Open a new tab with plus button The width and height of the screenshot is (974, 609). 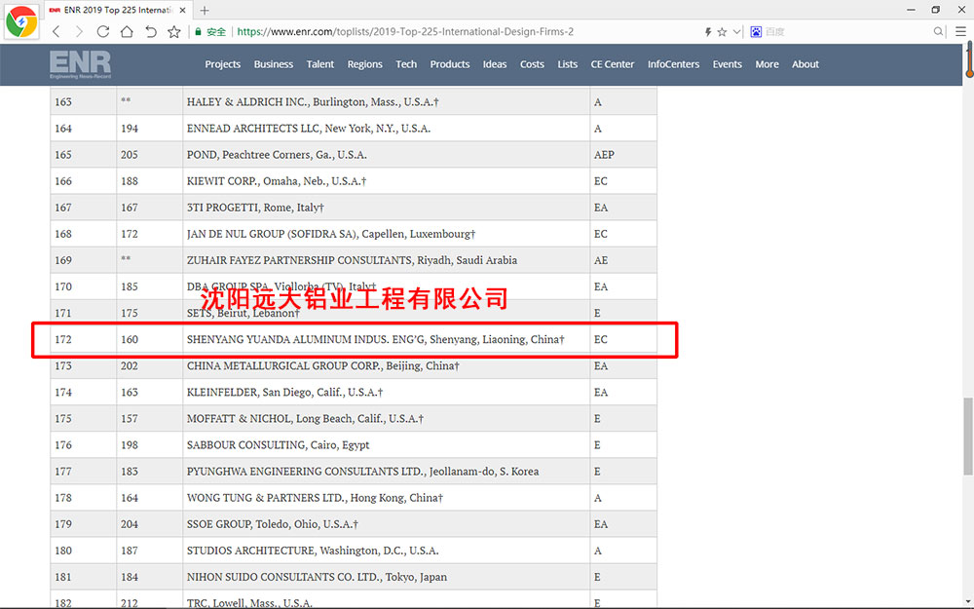tap(205, 10)
